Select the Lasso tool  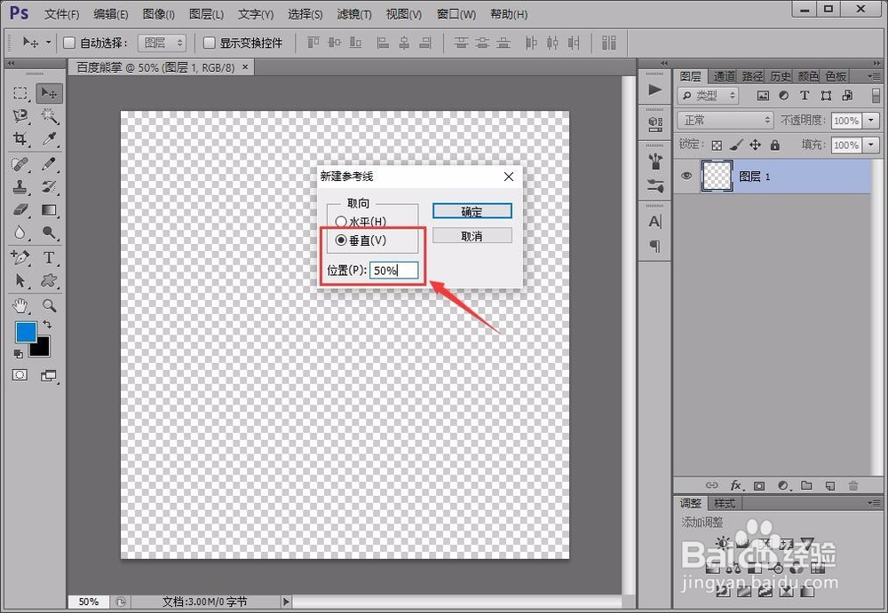[20, 116]
